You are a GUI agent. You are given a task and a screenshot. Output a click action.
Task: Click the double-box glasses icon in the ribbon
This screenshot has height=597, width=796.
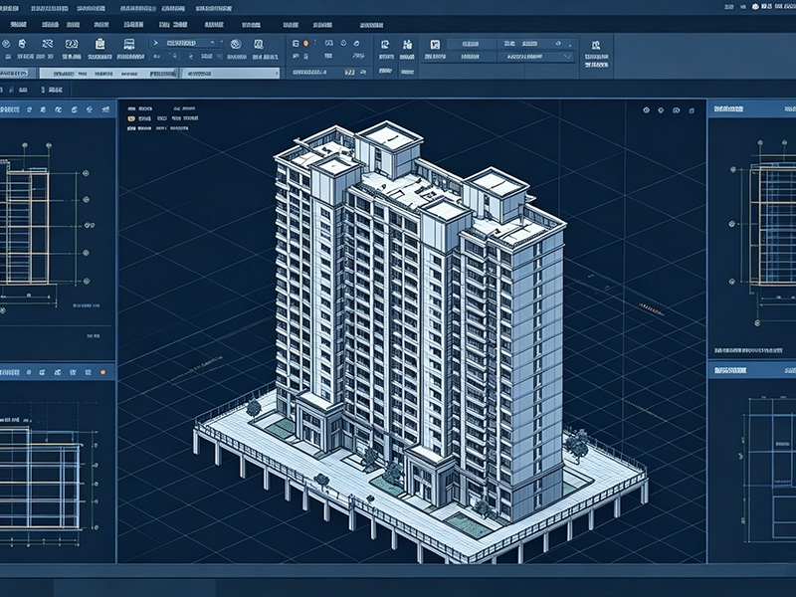(x=72, y=44)
